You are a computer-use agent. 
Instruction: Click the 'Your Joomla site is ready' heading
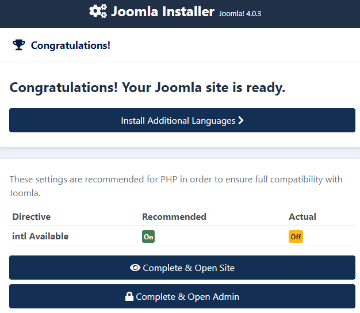(x=147, y=88)
